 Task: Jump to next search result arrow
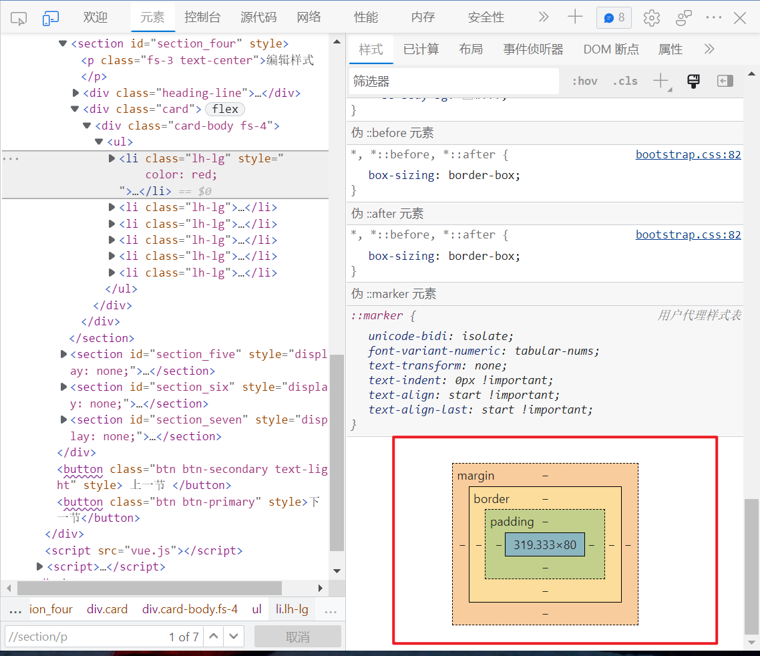[x=233, y=637]
